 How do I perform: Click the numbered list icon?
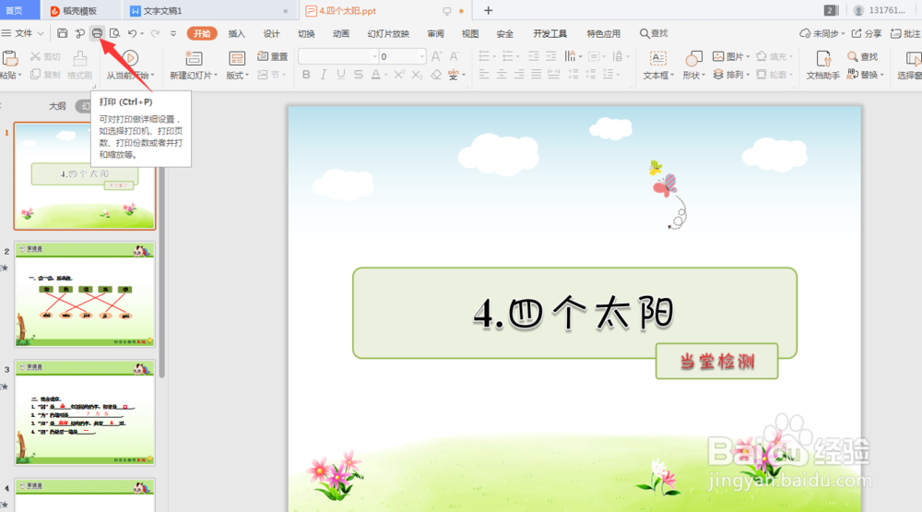(508, 56)
